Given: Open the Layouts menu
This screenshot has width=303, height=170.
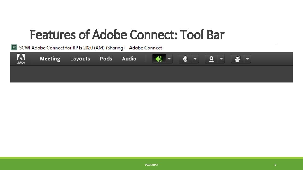Looking at the screenshot, I should (80, 59).
